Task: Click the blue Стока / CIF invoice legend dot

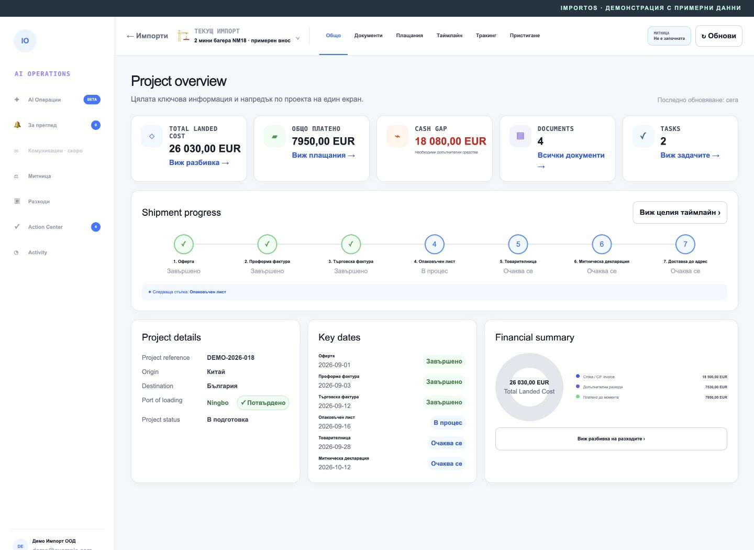Action: (578, 376)
